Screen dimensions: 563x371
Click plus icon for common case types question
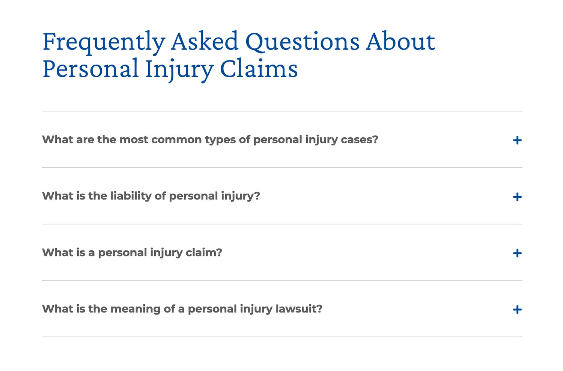(x=517, y=140)
